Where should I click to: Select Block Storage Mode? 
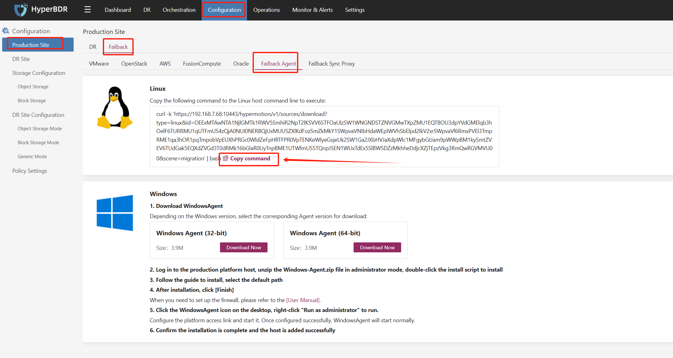[x=39, y=143]
